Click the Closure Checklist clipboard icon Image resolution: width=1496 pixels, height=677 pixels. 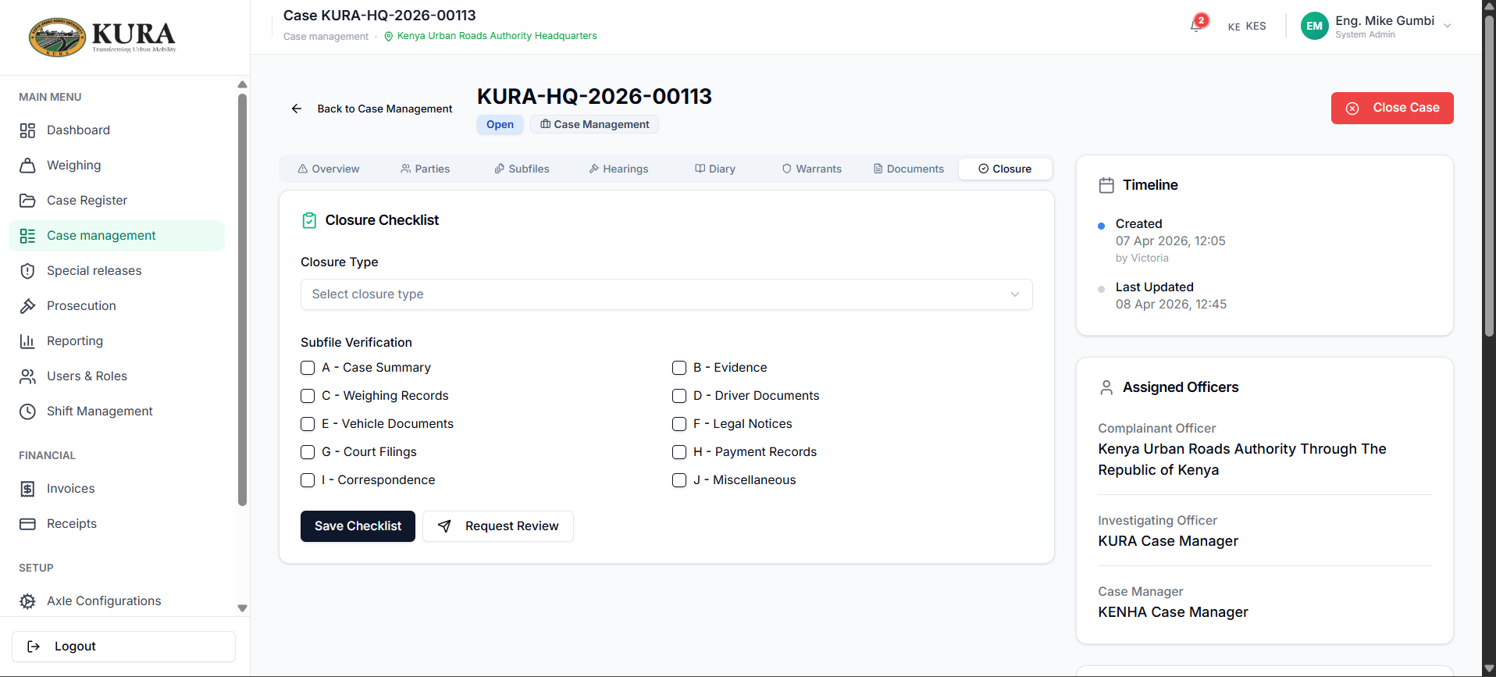point(309,221)
